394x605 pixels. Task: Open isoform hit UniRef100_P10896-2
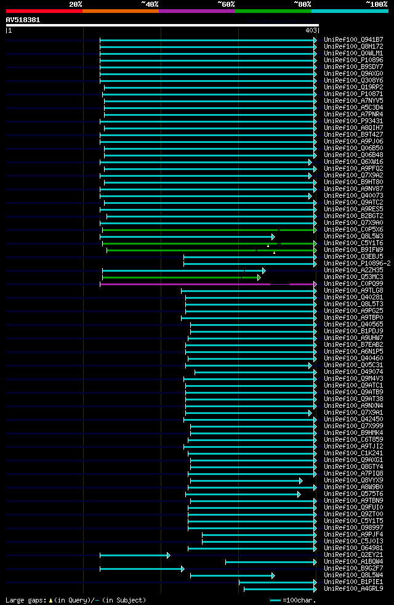[358, 264]
